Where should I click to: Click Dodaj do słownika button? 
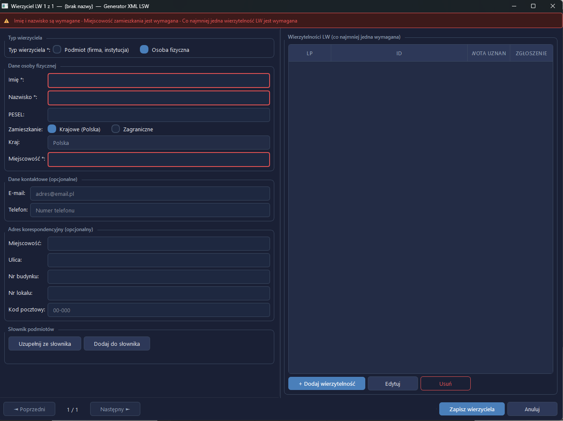[117, 344]
